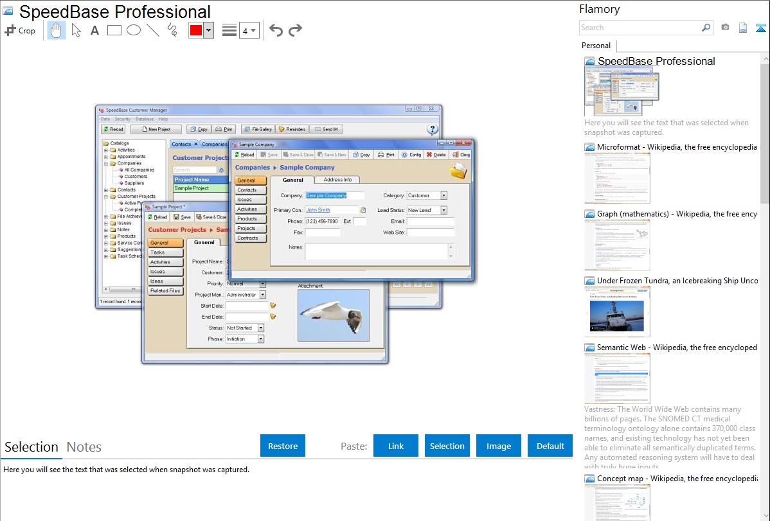This screenshot has width=770, height=521.
Task: Click the 'Vastness: The World Wide Web' excerpt
Action: point(670,438)
